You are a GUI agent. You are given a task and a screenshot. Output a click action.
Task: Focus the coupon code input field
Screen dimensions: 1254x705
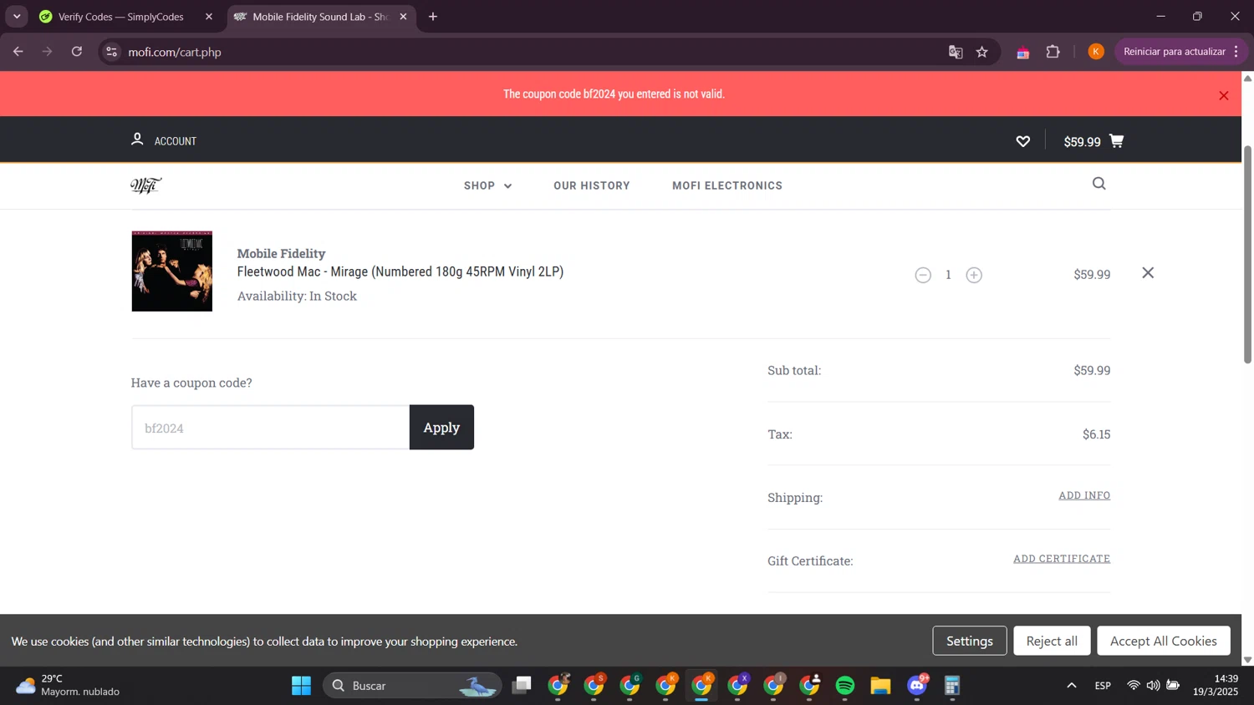pos(270,428)
